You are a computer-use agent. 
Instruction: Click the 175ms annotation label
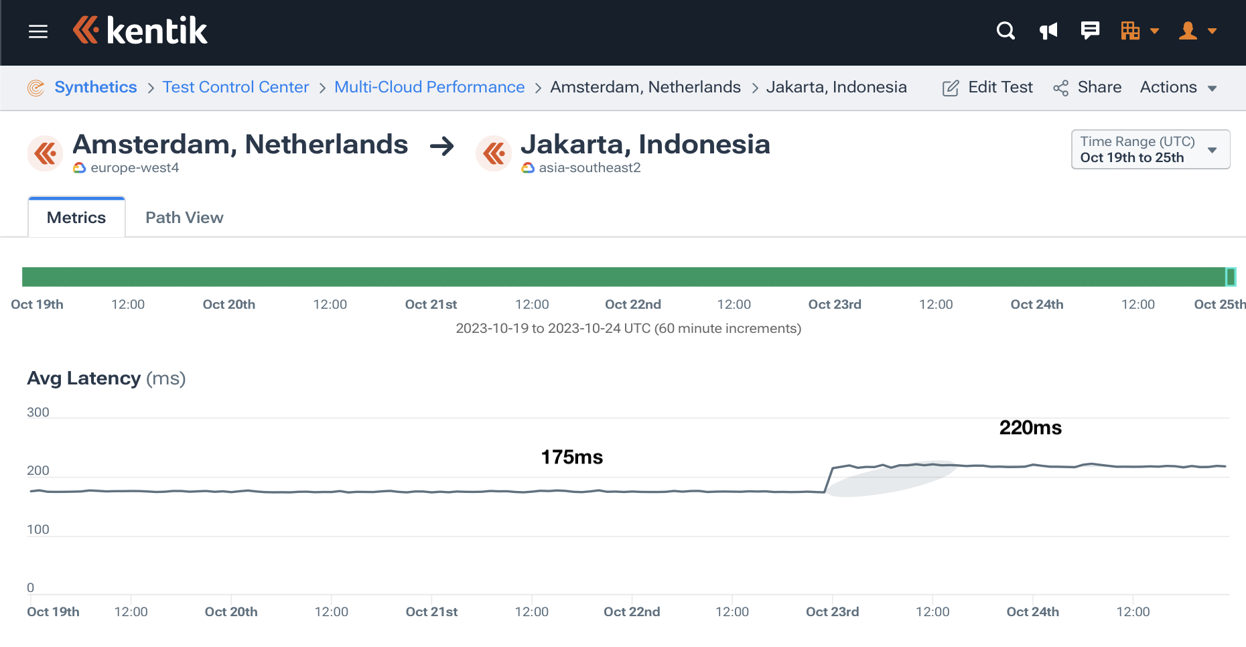(x=572, y=457)
